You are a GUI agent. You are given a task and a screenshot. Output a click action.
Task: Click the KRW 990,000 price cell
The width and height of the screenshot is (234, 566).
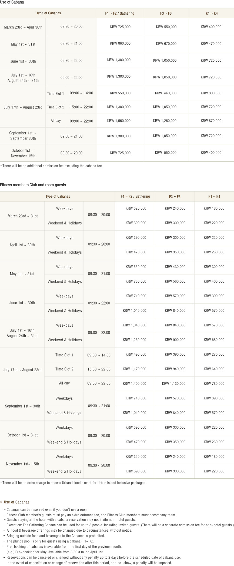tap(175, 340)
